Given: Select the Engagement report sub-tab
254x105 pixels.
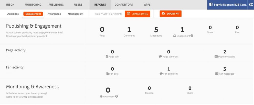Looking at the screenshot, I should 33,14.
